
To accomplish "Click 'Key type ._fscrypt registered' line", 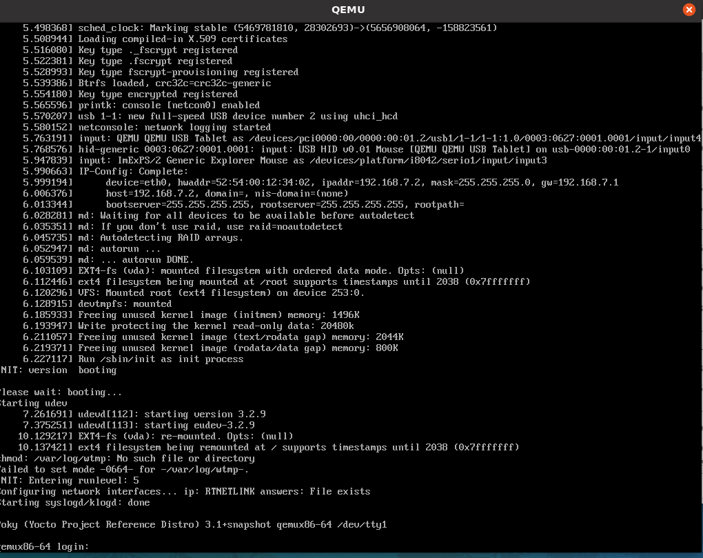I will click(130, 50).
